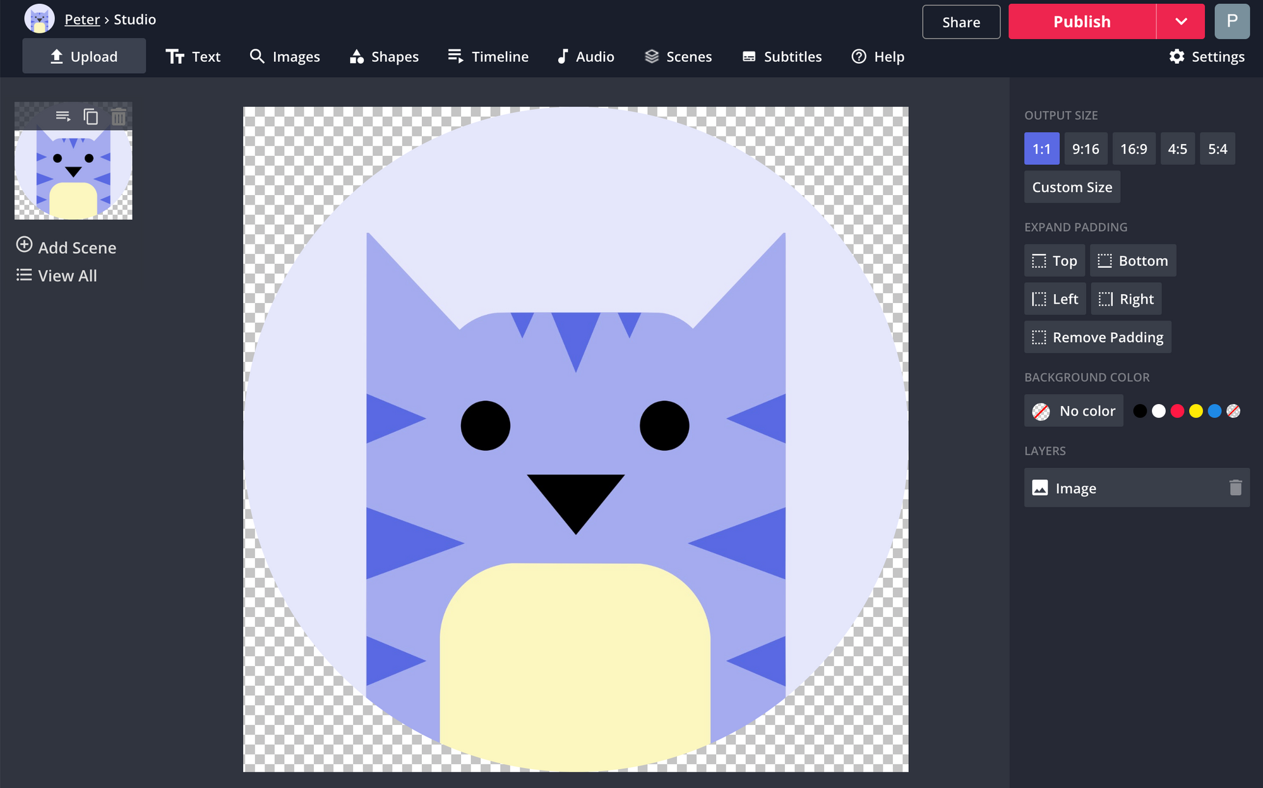
Task: Select 16:9 output size ratio
Action: pyautogui.click(x=1133, y=149)
